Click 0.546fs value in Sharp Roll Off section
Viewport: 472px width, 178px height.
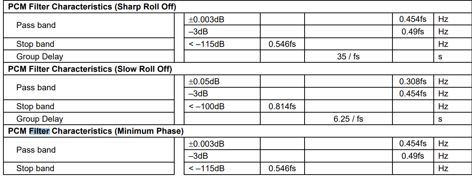point(282,44)
